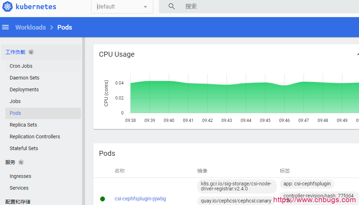The image size is (359, 205).
Task: Click the sidebar vertical scrollbar
Action: [x=84, y=121]
